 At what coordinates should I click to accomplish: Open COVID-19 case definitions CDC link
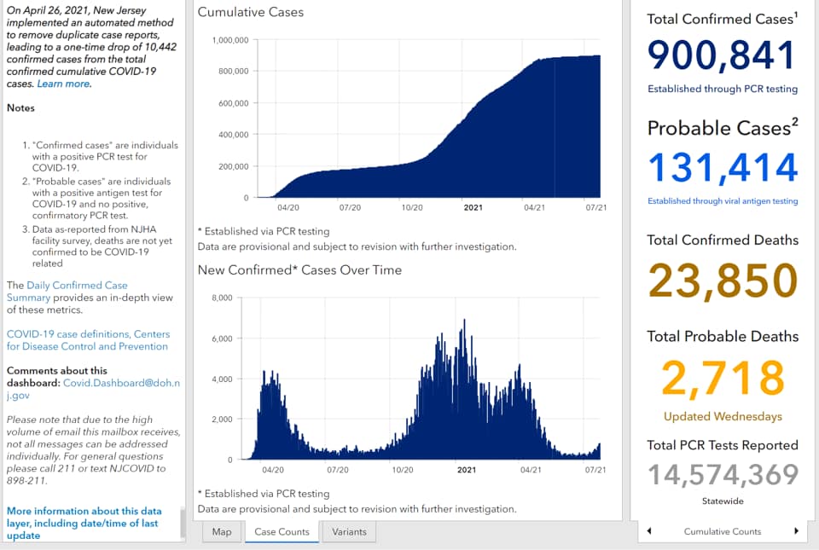click(x=88, y=340)
